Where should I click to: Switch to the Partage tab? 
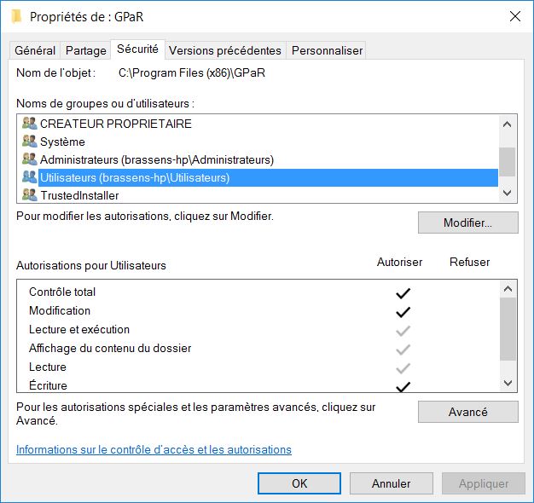85,50
